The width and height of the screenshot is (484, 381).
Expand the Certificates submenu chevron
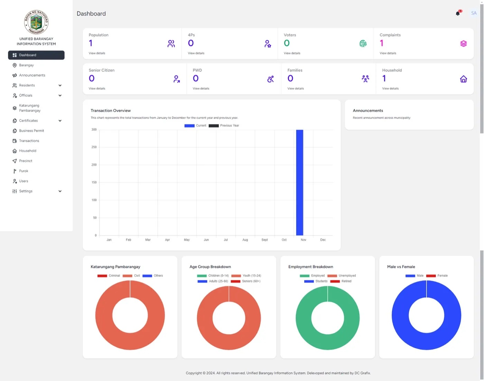(60, 121)
